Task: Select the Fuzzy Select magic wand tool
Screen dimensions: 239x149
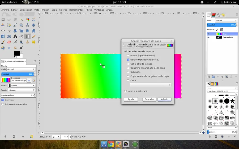Action: [21, 20]
